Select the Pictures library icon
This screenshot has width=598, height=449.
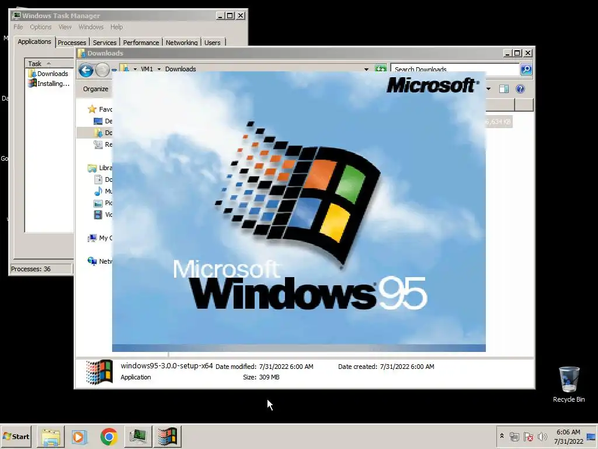click(x=98, y=203)
